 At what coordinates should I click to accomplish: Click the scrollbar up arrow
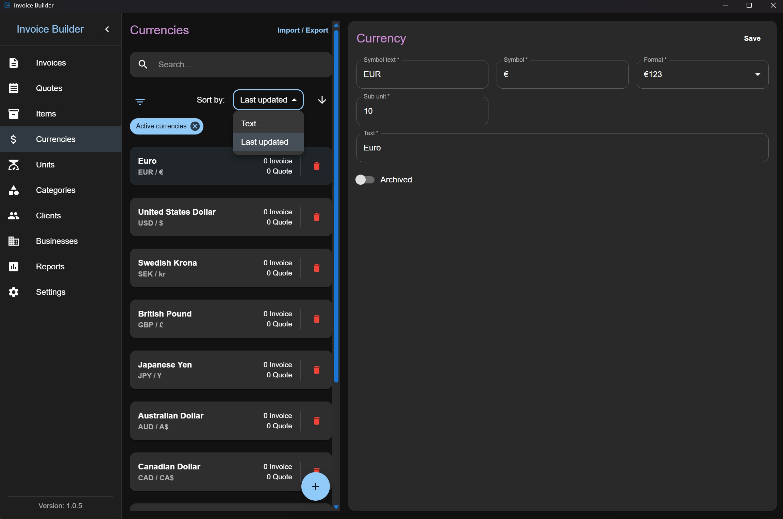pos(336,25)
